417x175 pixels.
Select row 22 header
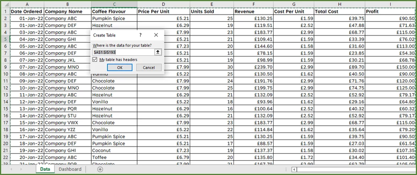[5, 158]
